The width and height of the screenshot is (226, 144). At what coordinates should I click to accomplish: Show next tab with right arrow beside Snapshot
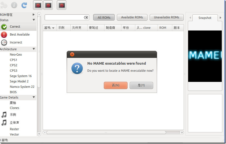coord(220,18)
